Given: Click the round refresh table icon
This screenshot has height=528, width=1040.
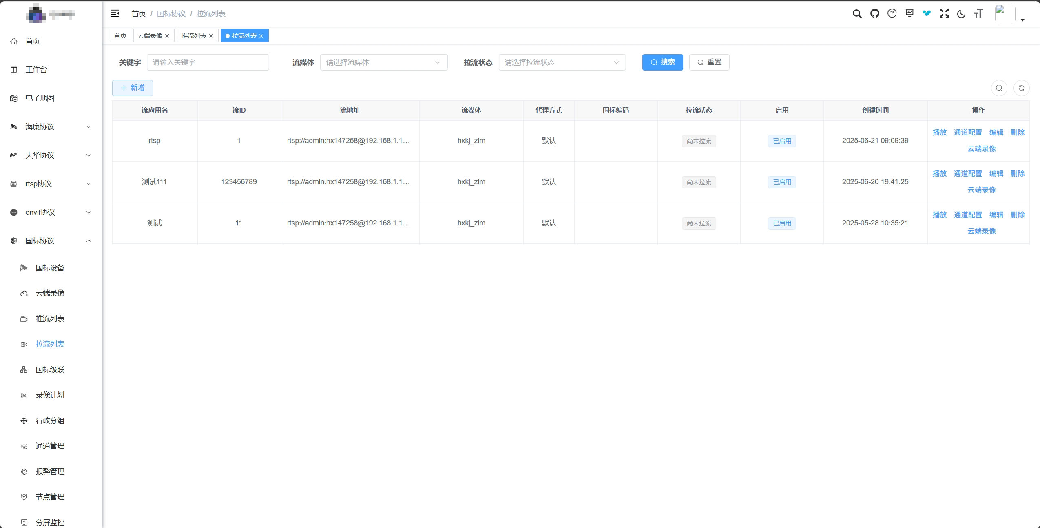Looking at the screenshot, I should [x=1021, y=88].
